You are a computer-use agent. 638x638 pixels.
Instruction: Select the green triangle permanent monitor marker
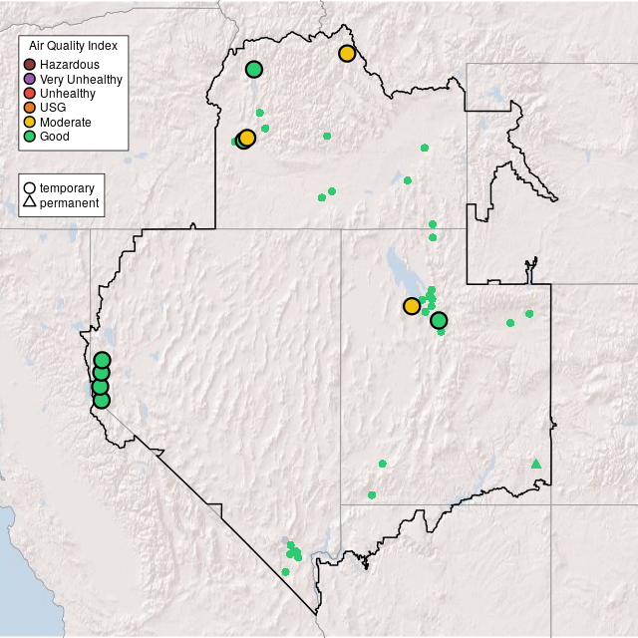pos(536,463)
